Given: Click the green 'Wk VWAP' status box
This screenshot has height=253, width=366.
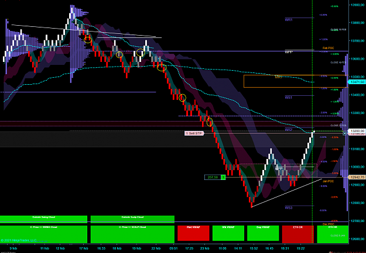Looking at the screenshot, I should (x=228, y=233).
